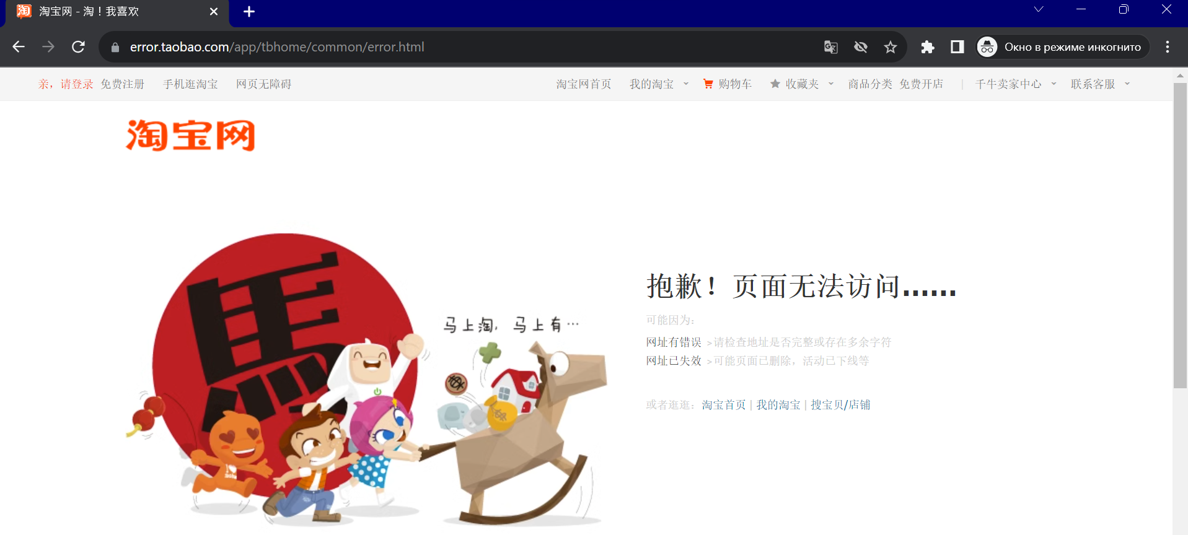
Task: Click the 收藏夹 star icon
Action: (x=775, y=84)
